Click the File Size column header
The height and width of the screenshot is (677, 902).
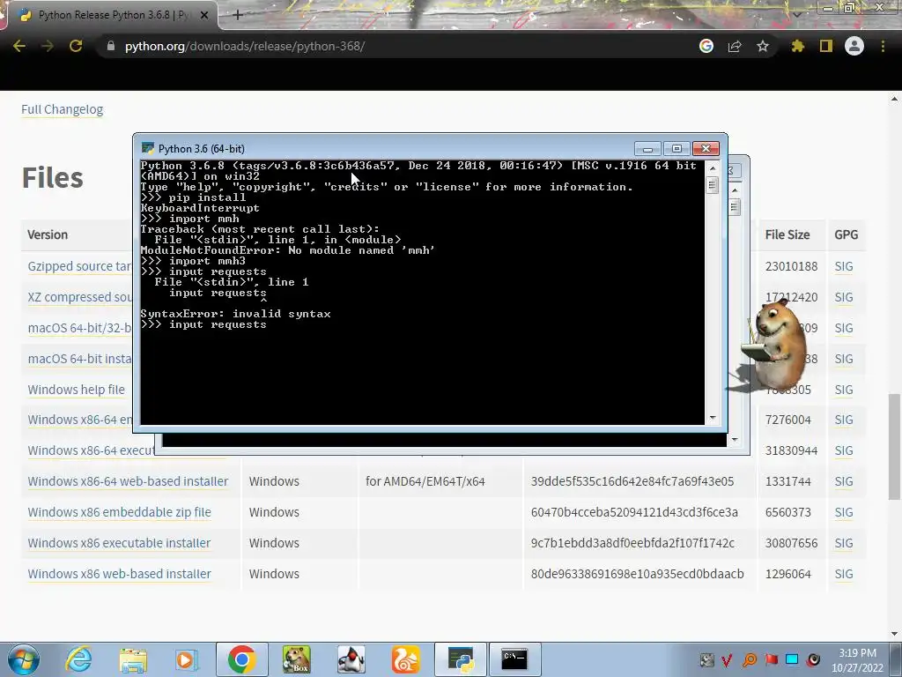[x=787, y=234]
